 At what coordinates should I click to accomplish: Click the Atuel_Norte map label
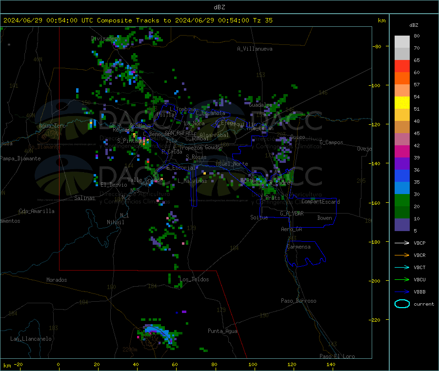[x=232, y=164]
